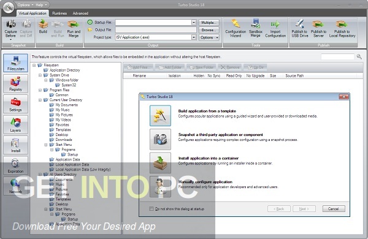Click the Filename column header
The image size is (368, 239).
pos(139,76)
